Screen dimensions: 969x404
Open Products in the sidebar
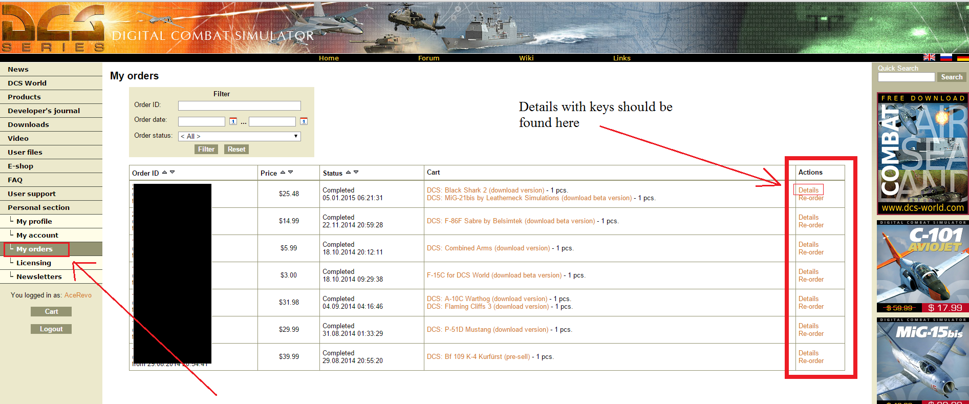click(x=51, y=97)
